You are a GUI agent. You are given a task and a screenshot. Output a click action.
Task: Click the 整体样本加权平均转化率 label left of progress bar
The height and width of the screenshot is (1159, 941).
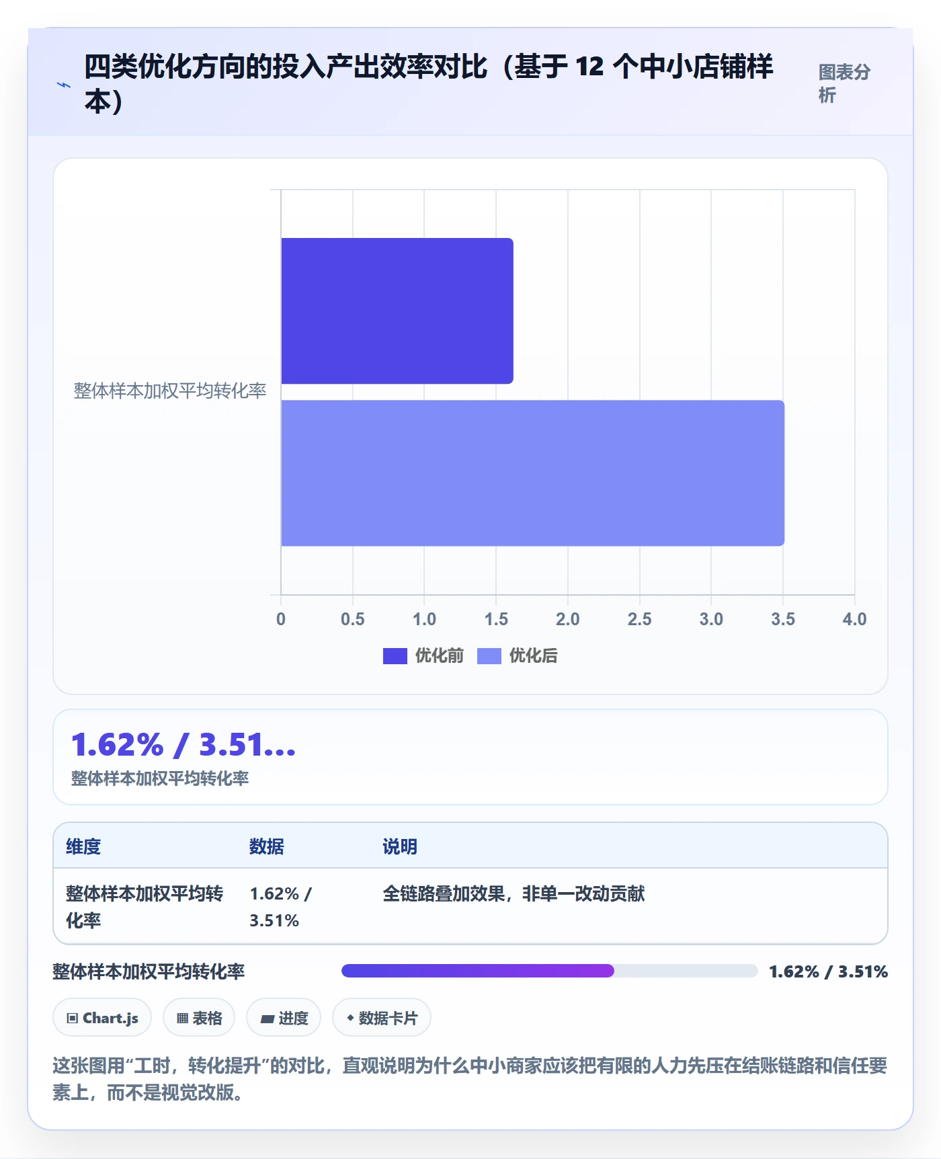[x=149, y=971]
